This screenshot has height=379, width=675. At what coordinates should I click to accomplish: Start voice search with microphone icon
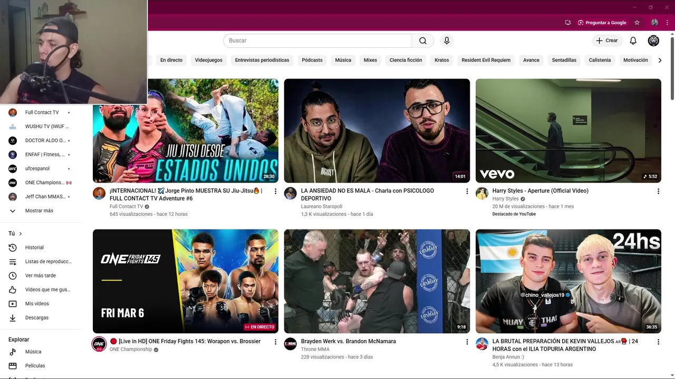click(447, 41)
